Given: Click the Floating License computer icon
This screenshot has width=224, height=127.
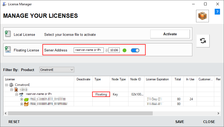Looking at the screenshot, I should (8, 49).
